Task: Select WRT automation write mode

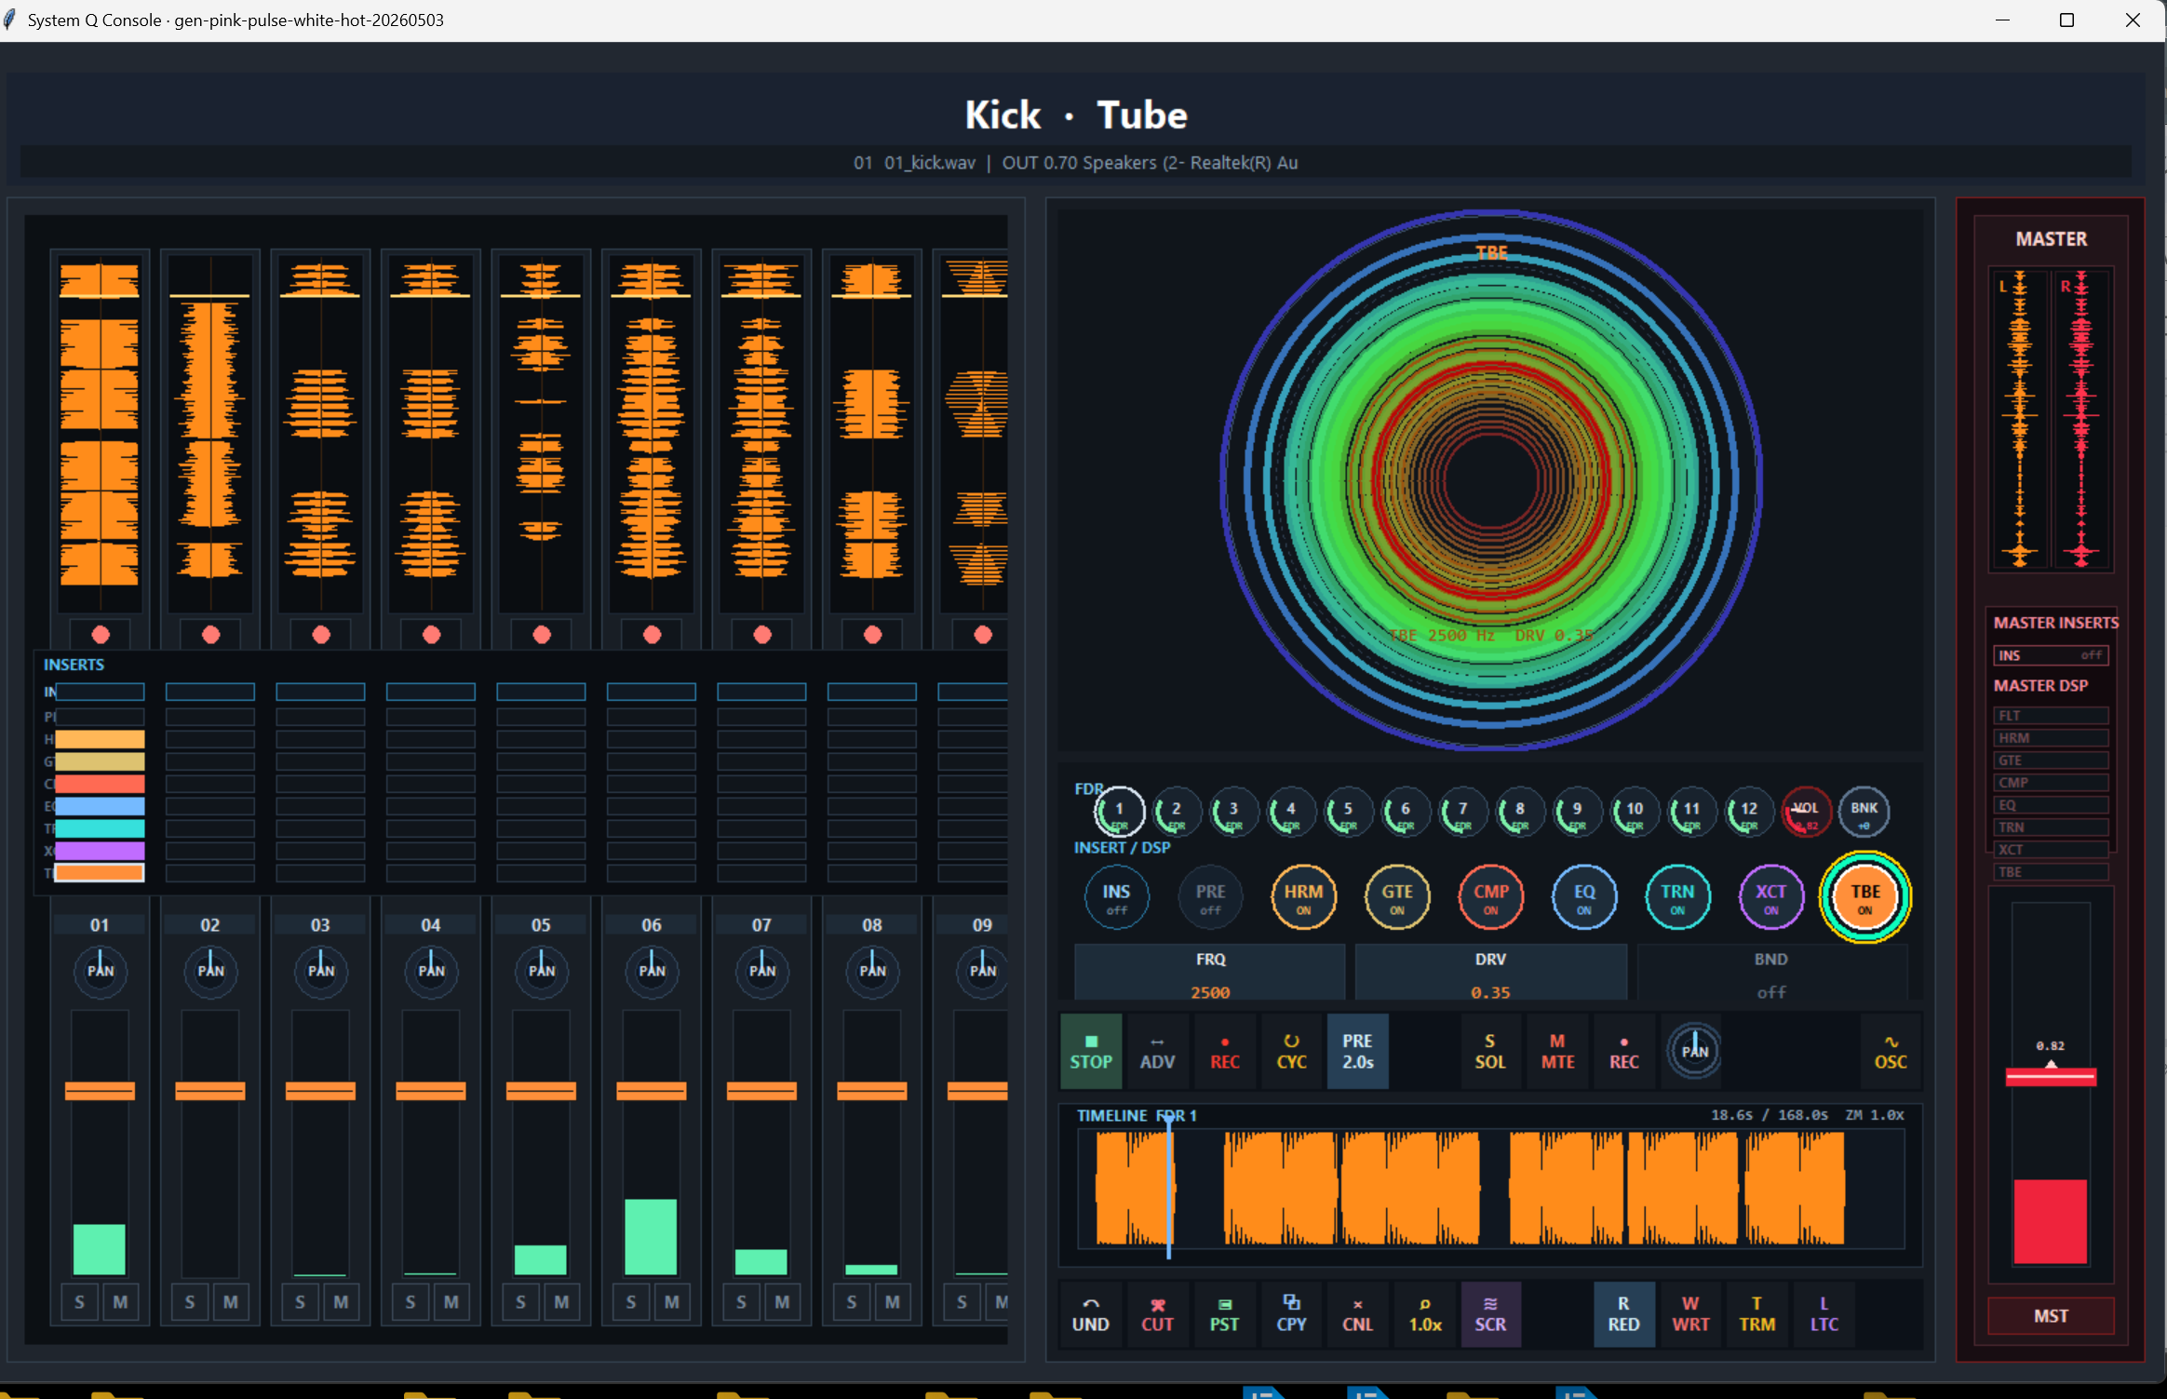Action: pyautogui.click(x=1690, y=1313)
